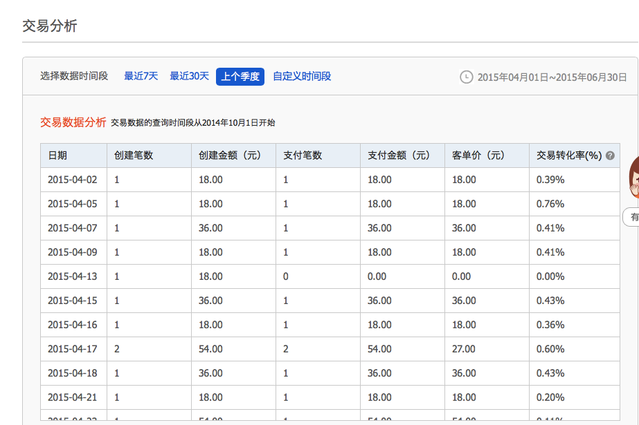
Task: Click the clock icon beside the date range
Action: (x=466, y=77)
